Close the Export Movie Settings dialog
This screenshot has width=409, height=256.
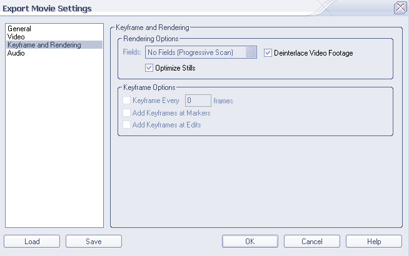coord(400,7)
